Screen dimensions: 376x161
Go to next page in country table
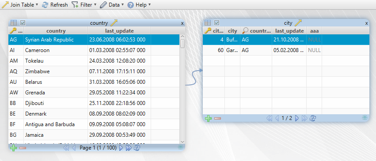(x=121, y=148)
